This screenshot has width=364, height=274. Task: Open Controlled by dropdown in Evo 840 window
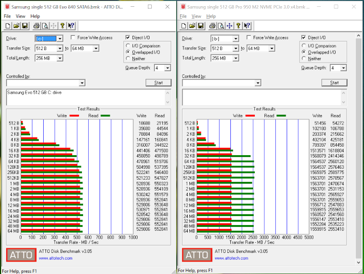coord(82,83)
